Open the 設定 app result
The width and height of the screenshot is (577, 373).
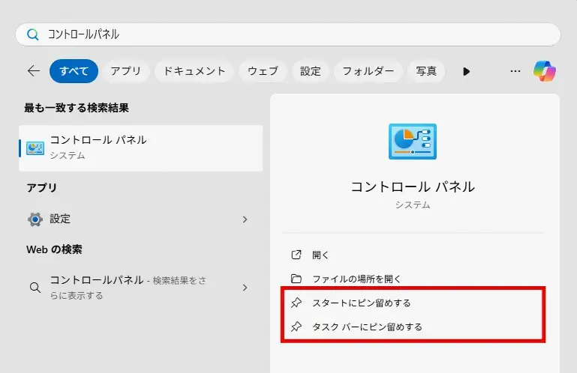(x=140, y=219)
